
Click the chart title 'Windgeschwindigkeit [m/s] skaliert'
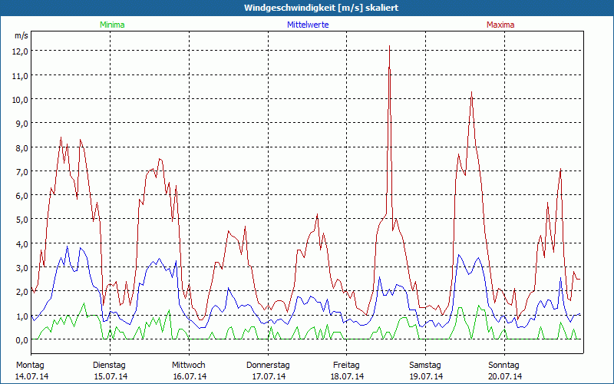click(x=321, y=8)
